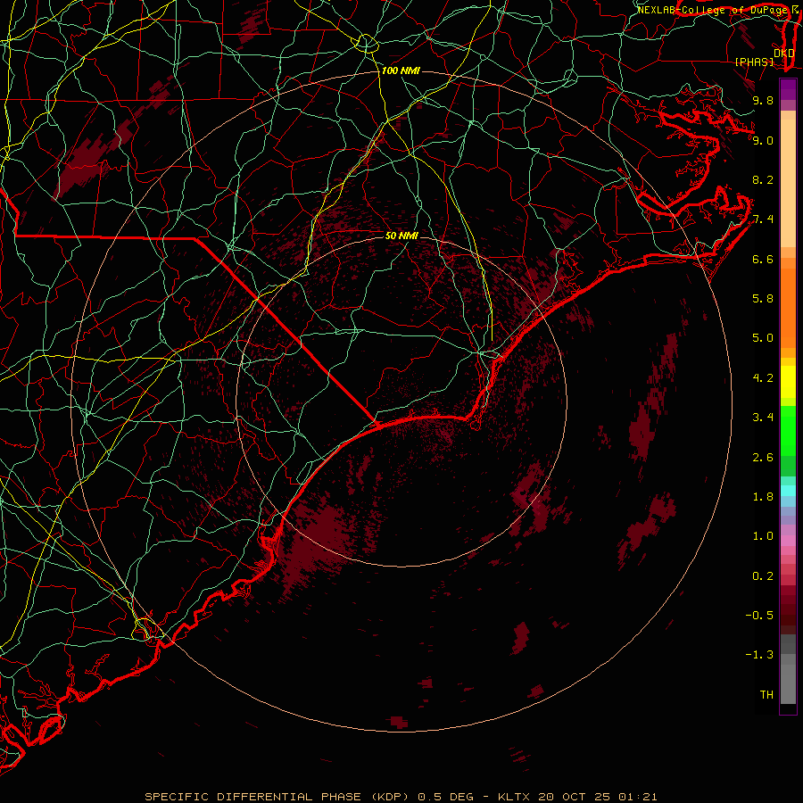Image resolution: width=803 pixels, height=803 pixels.
Task: Click the 1.8 scale value
Action: pyautogui.click(x=763, y=497)
